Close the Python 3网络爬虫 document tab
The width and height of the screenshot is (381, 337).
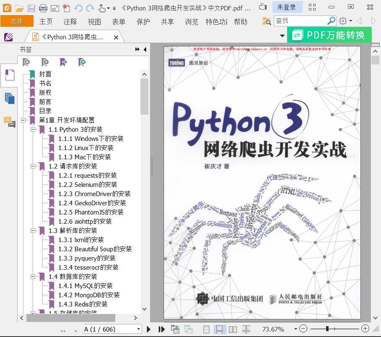116,37
